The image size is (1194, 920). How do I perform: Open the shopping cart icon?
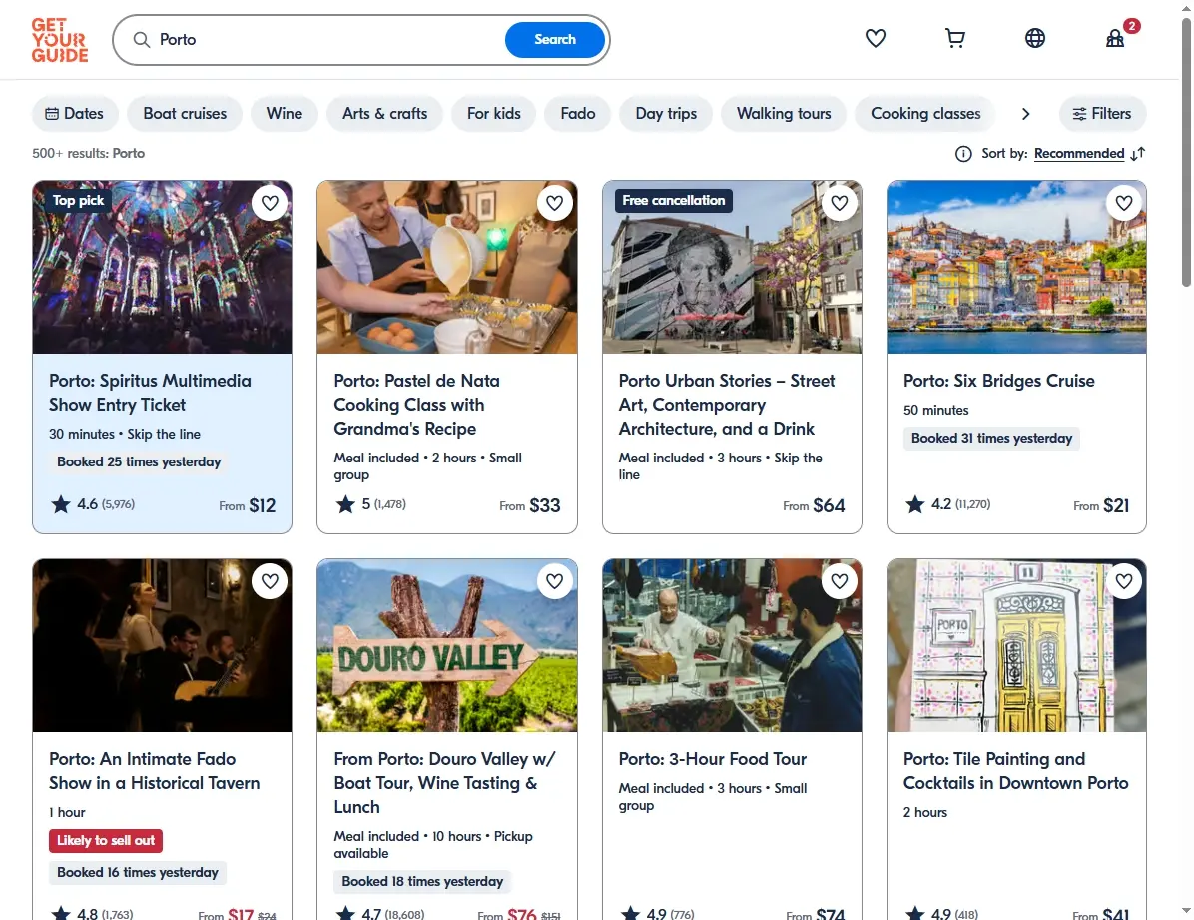(954, 38)
